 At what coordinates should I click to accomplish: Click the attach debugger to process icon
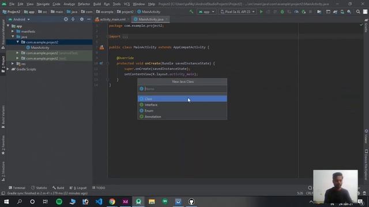(304, 11)
